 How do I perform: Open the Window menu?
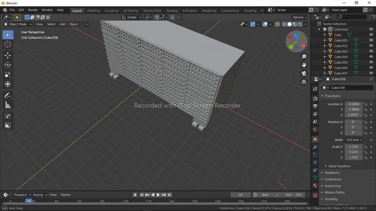(47, 10)
